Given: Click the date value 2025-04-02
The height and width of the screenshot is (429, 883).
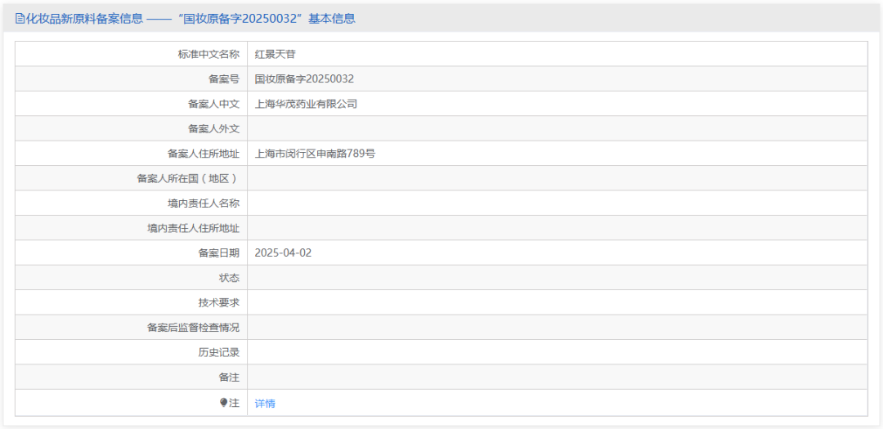Looking at the screenshot, I should click(x=283, y=252).
